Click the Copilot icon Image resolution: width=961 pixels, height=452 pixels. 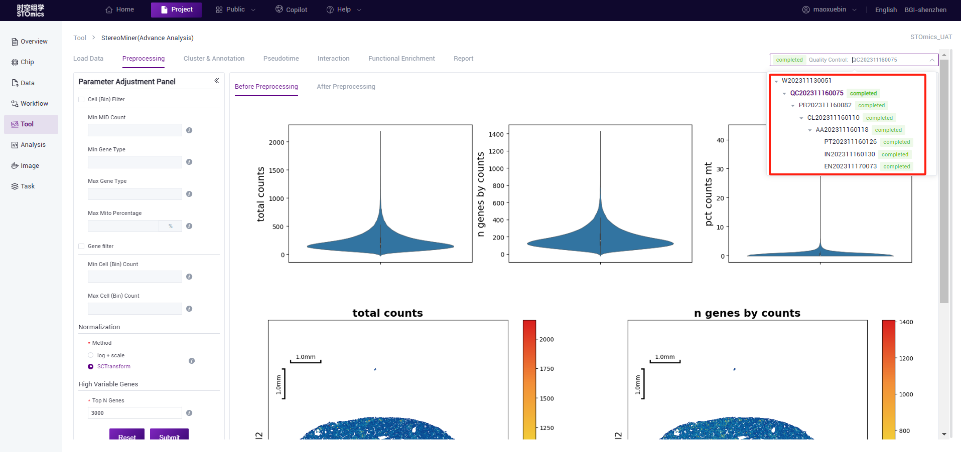(x=279, y=9)
